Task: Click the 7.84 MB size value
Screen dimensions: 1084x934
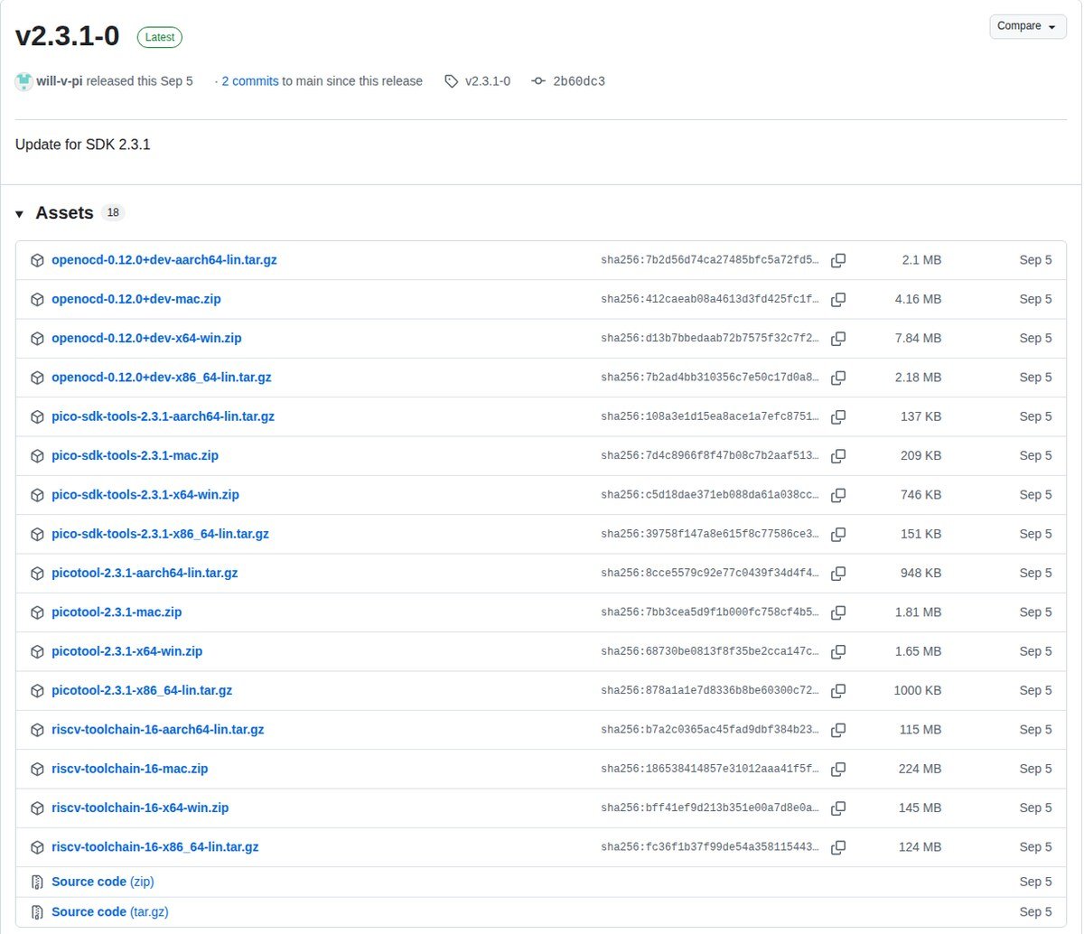Action: coord(918,339)
